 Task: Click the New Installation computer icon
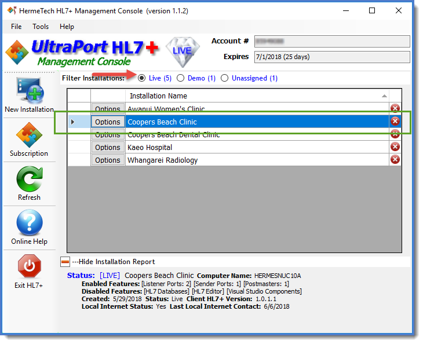coord(30,90)
